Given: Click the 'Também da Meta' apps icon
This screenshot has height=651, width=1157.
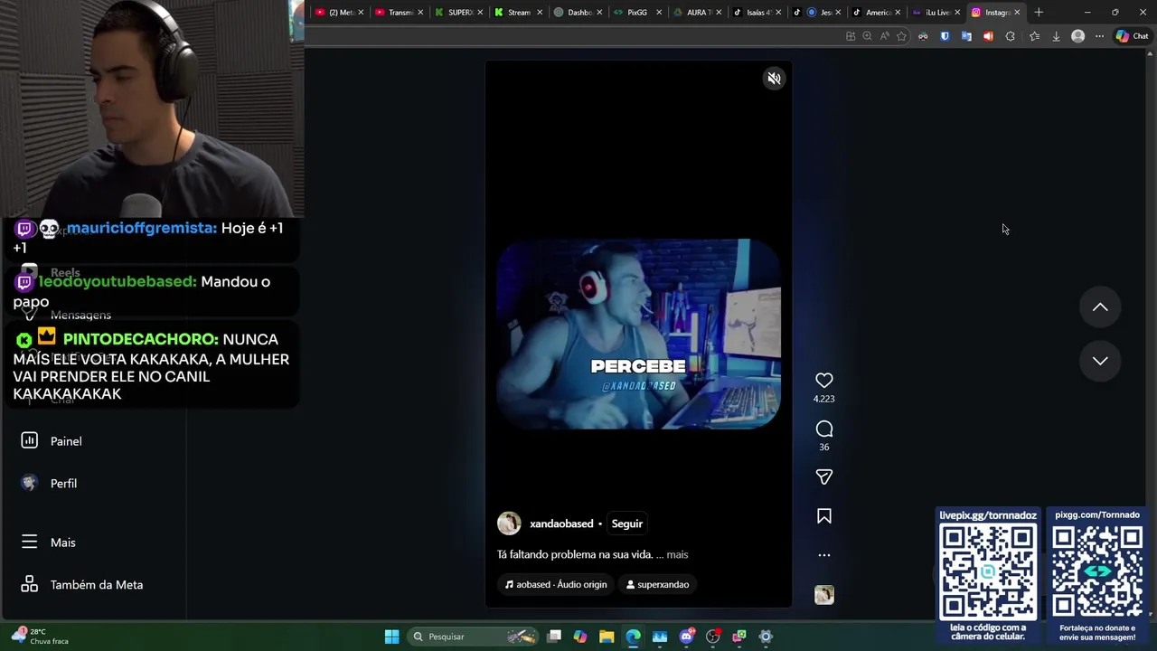Looking at the screenshot, I should (29, 584).
